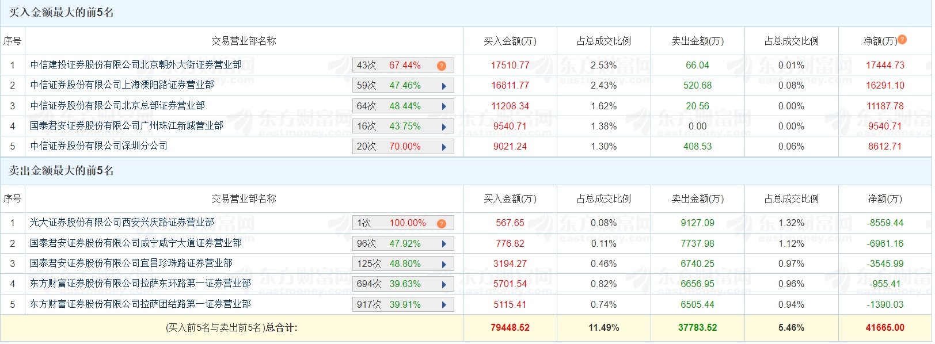Expand arrow for 国泰君安 广州珠江新城 16次 stats
This screenshot has width=935, height=344.
pos(444,127)
